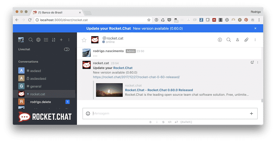The height and width of the screenshot is (143, 276).
Task: Open the Rocket.Chat link in message
Action: [123, 68]
